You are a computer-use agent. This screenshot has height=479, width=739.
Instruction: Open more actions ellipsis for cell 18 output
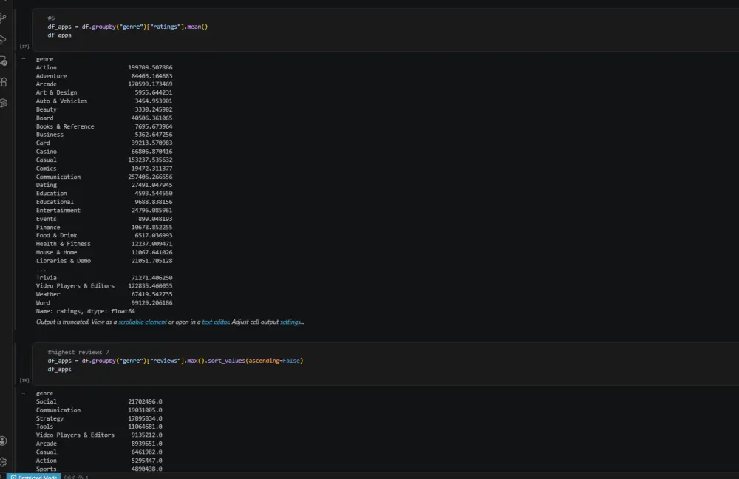(23, 393)
